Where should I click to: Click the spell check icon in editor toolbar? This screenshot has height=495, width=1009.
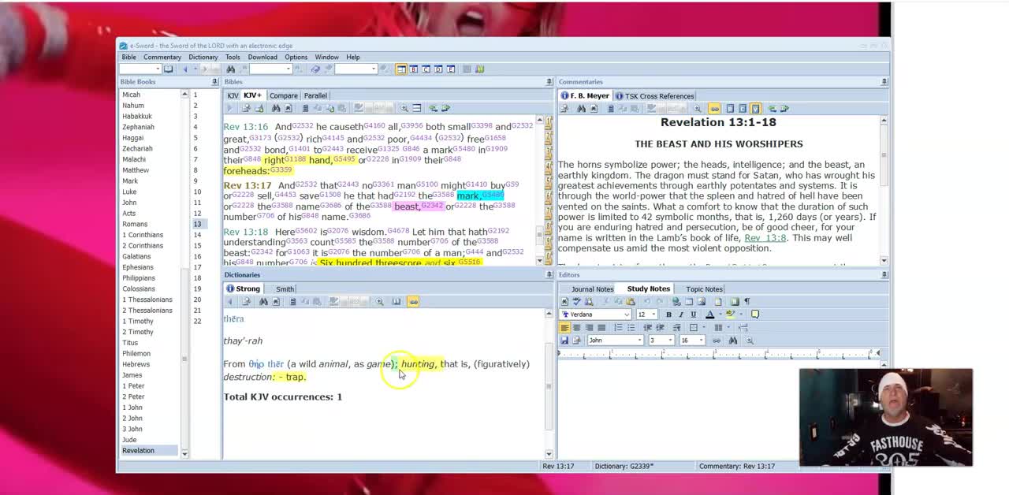[x=577, y=302]
